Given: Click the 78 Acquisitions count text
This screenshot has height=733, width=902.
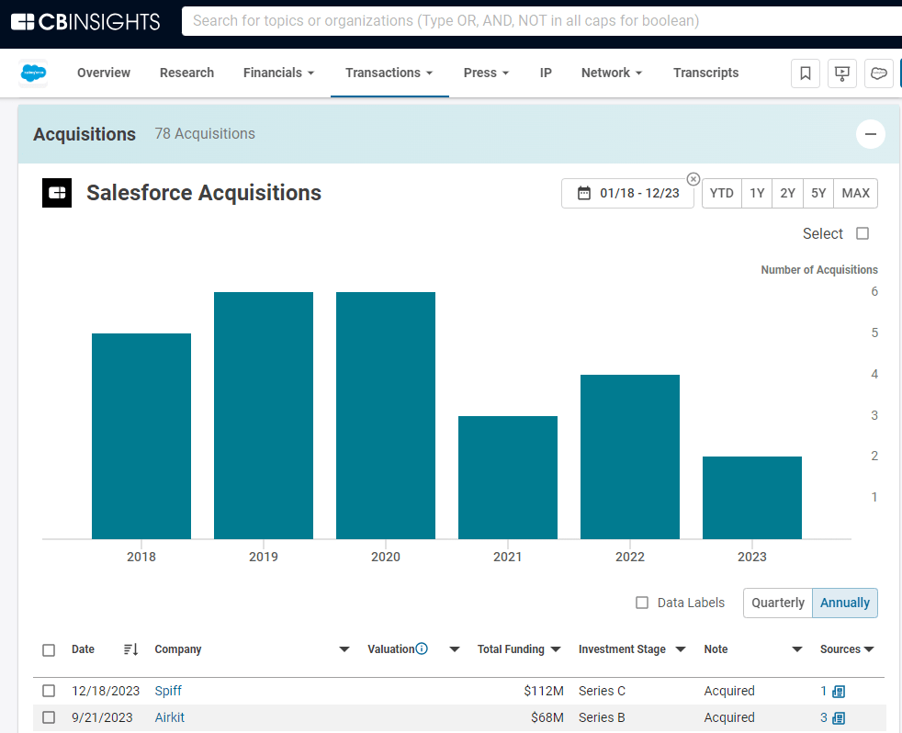Looking at the screenshot, I should click(205, 133).
